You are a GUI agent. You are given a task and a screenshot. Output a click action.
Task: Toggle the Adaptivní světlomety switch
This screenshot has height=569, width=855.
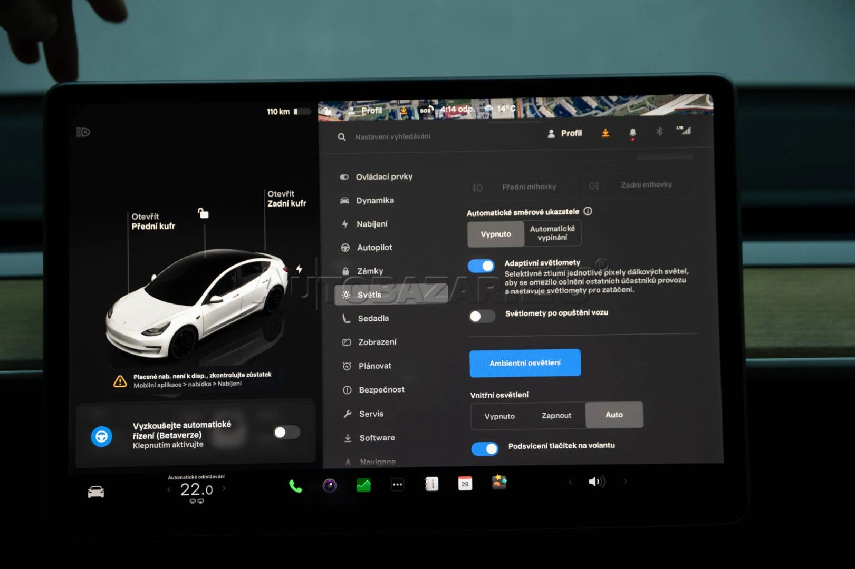[x=481, y=266]
